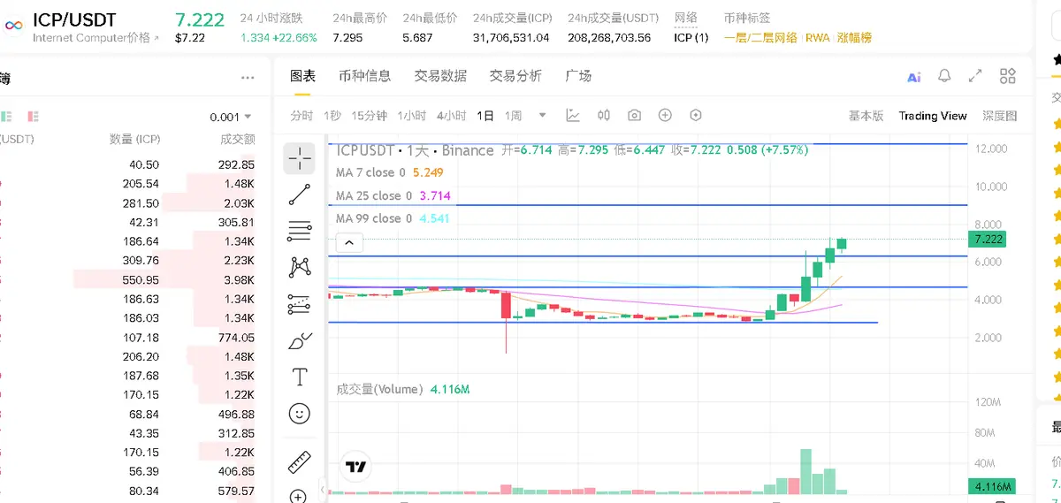The image size is (1061, 503).
Task: Switch to Trading View chart mode
Action: pyautogui.click(x=933, y=116)
